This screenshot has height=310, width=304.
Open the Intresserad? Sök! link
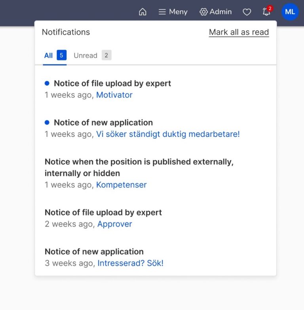(x=130, y=263)
